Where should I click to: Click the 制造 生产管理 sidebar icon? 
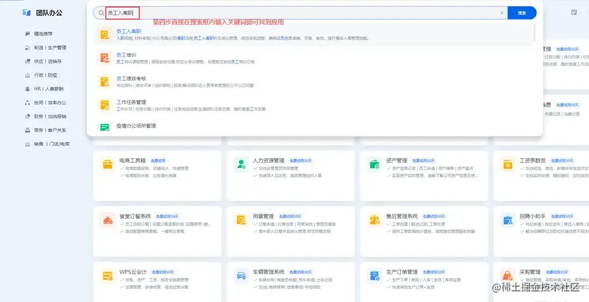coord(27,48)
